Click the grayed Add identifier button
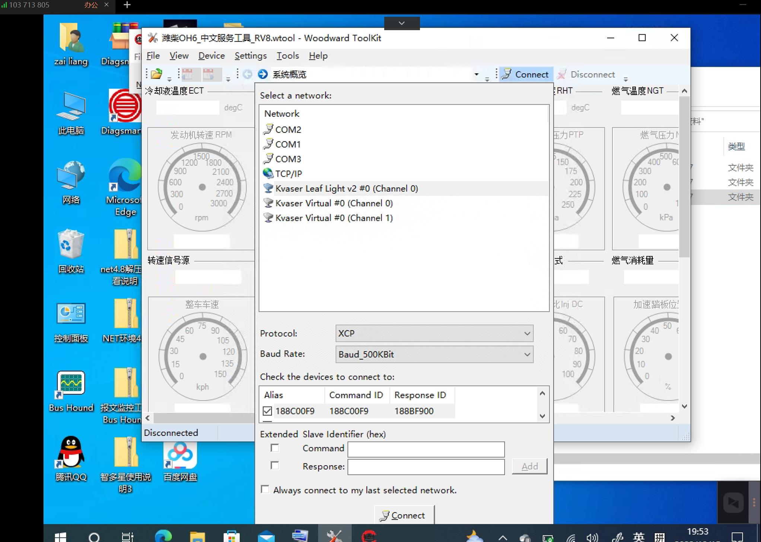761x542 pixels. click(x=529, y=466)
